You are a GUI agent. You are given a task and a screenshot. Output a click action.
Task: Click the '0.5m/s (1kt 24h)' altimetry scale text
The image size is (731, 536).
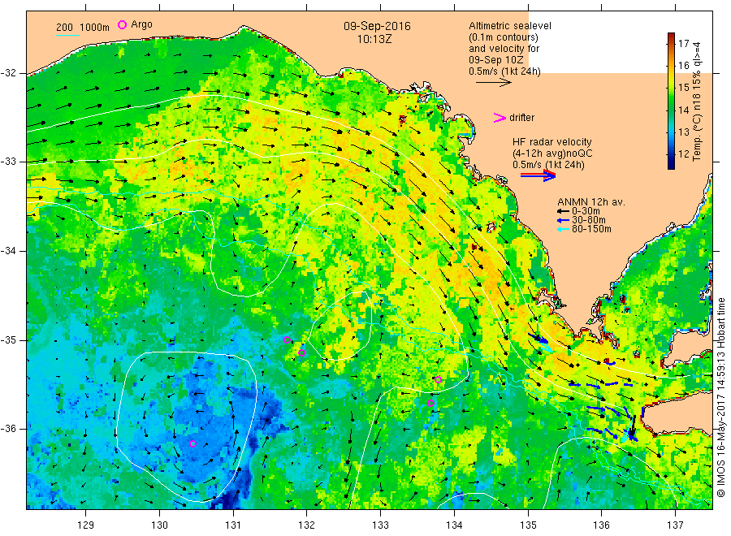click(504, 71)
